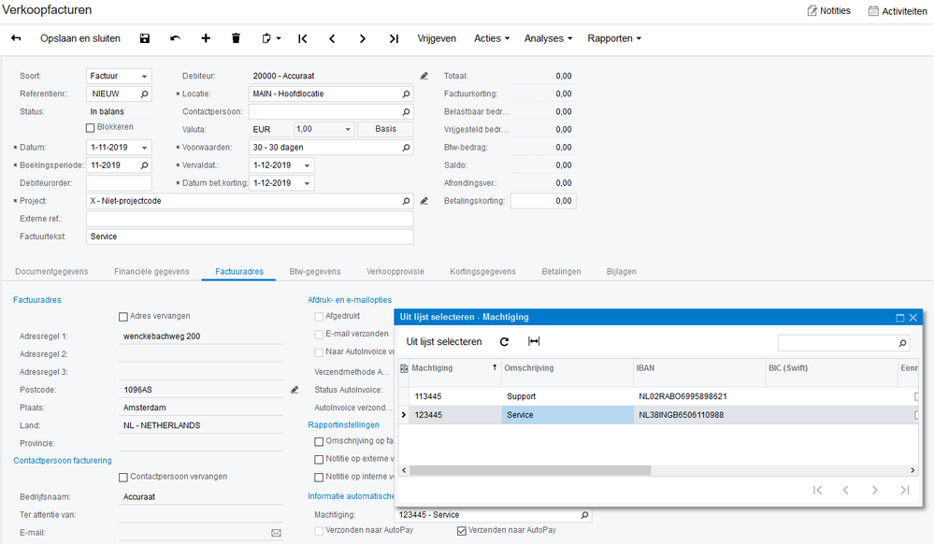Add a new record with plus icon

(x=206, y=38)
